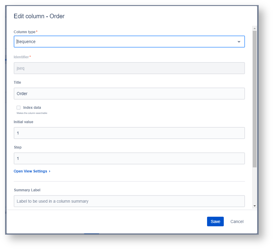This screenshot has width=273, height=249.
Task: Click the scrollbar down arrow
Action: [x=255, y=206]
